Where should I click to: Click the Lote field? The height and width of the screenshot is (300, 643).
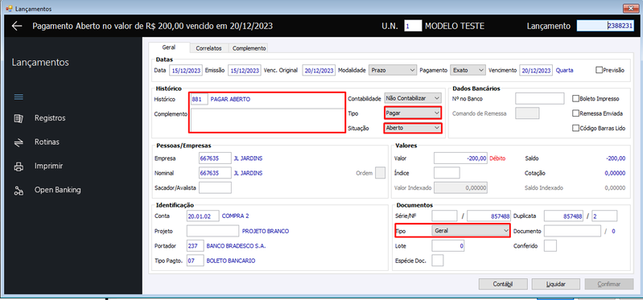[x=448, y=246]
